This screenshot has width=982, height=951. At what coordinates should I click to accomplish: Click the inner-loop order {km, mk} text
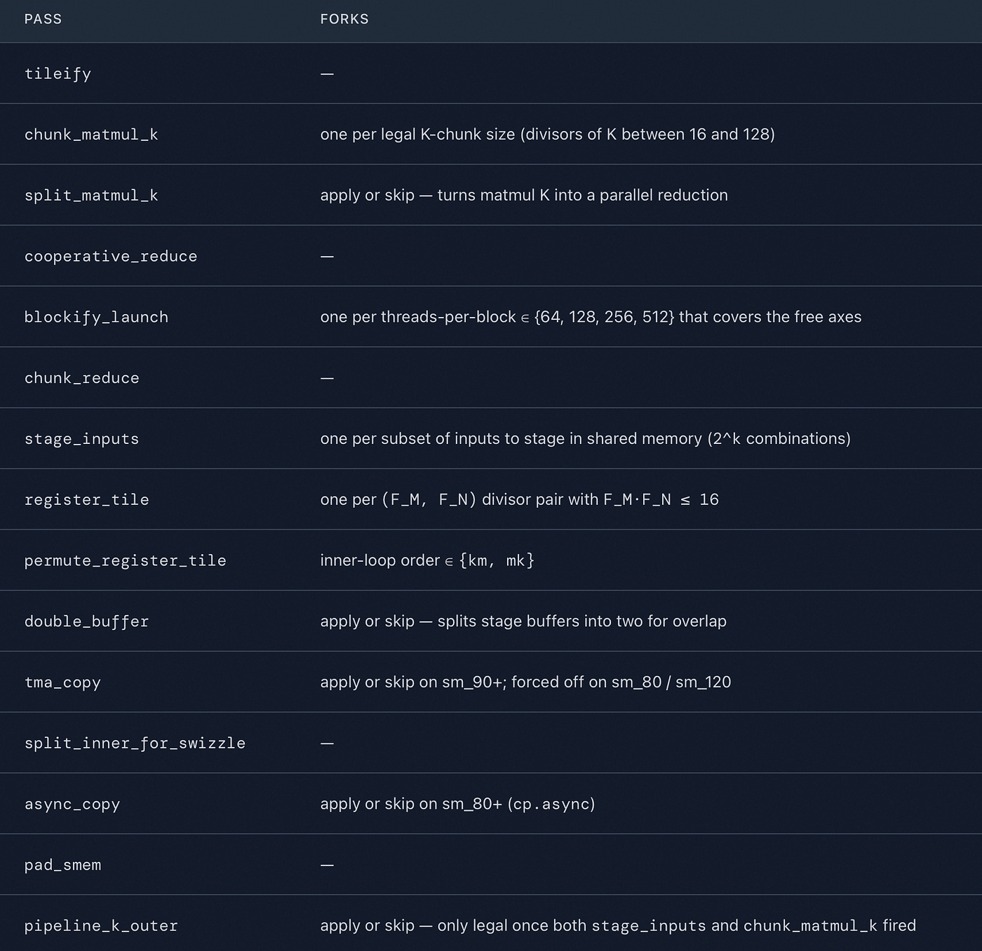coord(427,560)
